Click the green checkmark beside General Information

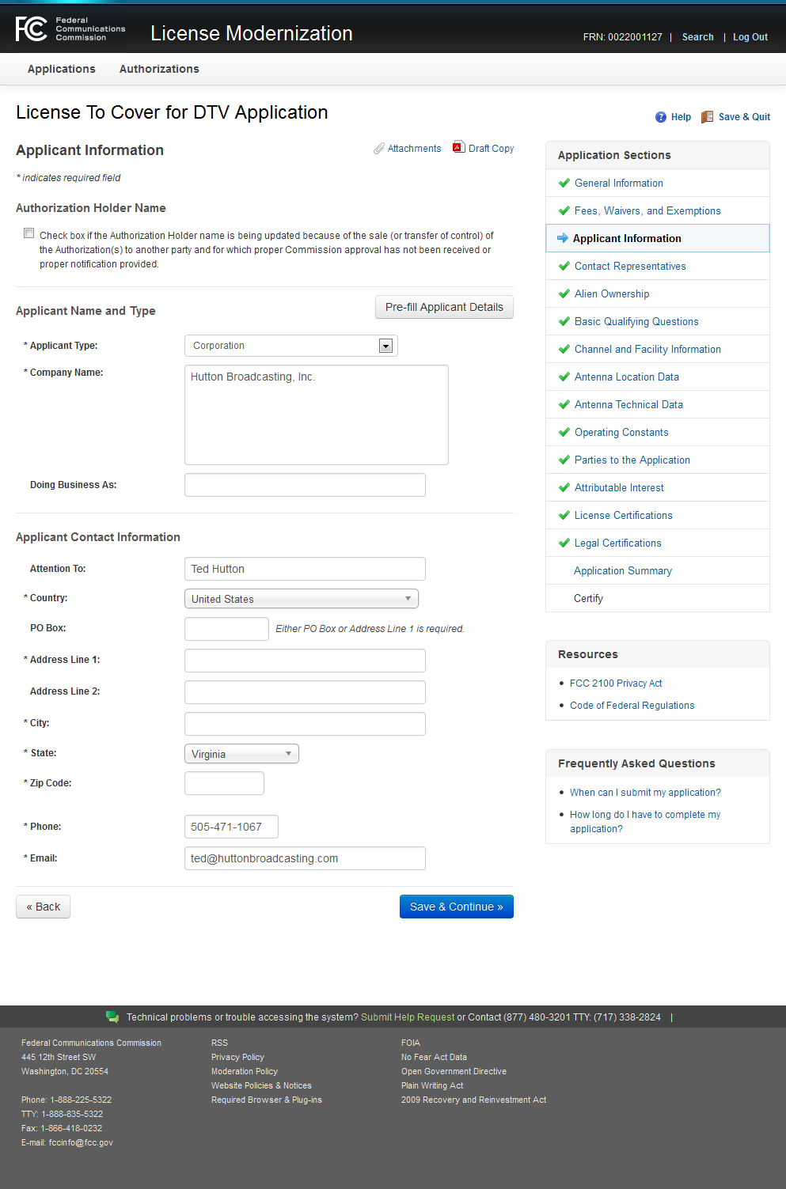tap(564, 183)
